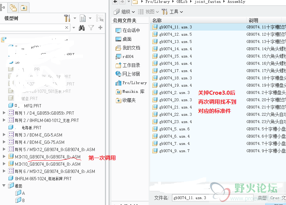Expand 阵列 6 / M5X12_GB9074_8 node
286x205 pixels.
coord(4,171)
